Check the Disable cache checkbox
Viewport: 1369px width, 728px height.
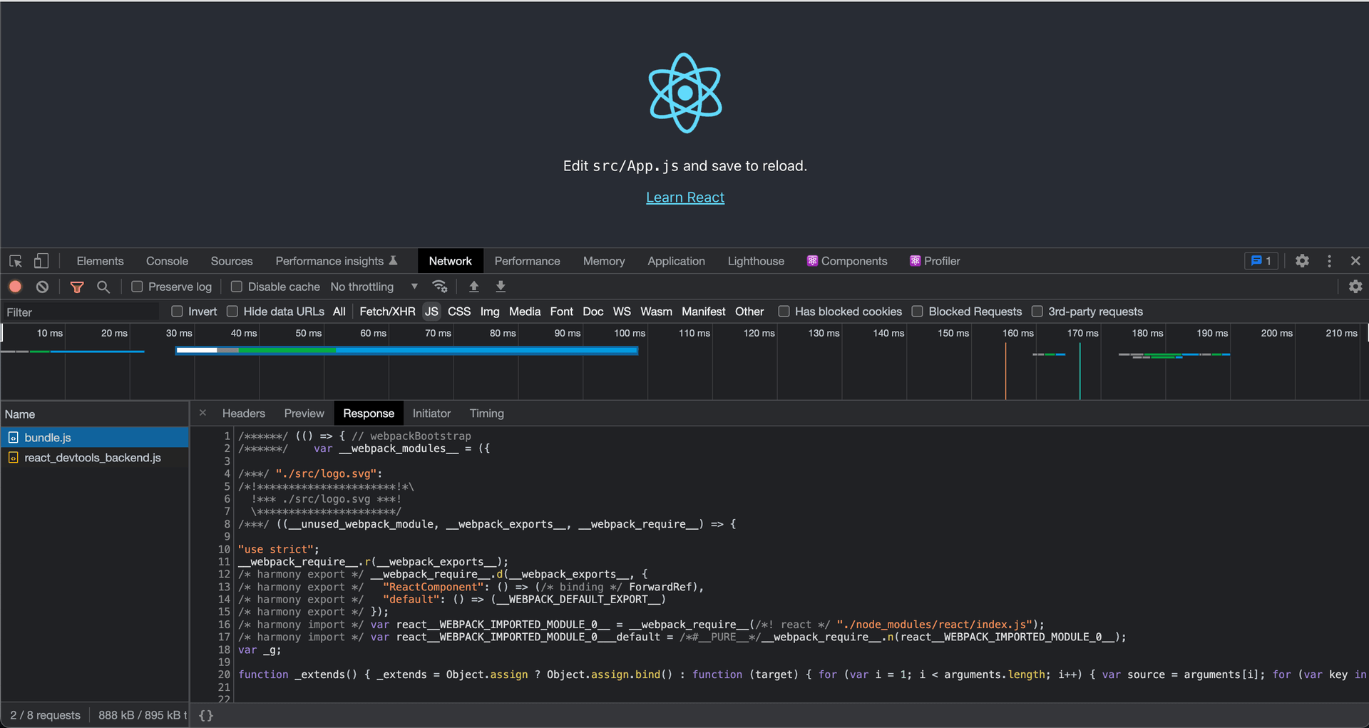click(x=236, y=287)
